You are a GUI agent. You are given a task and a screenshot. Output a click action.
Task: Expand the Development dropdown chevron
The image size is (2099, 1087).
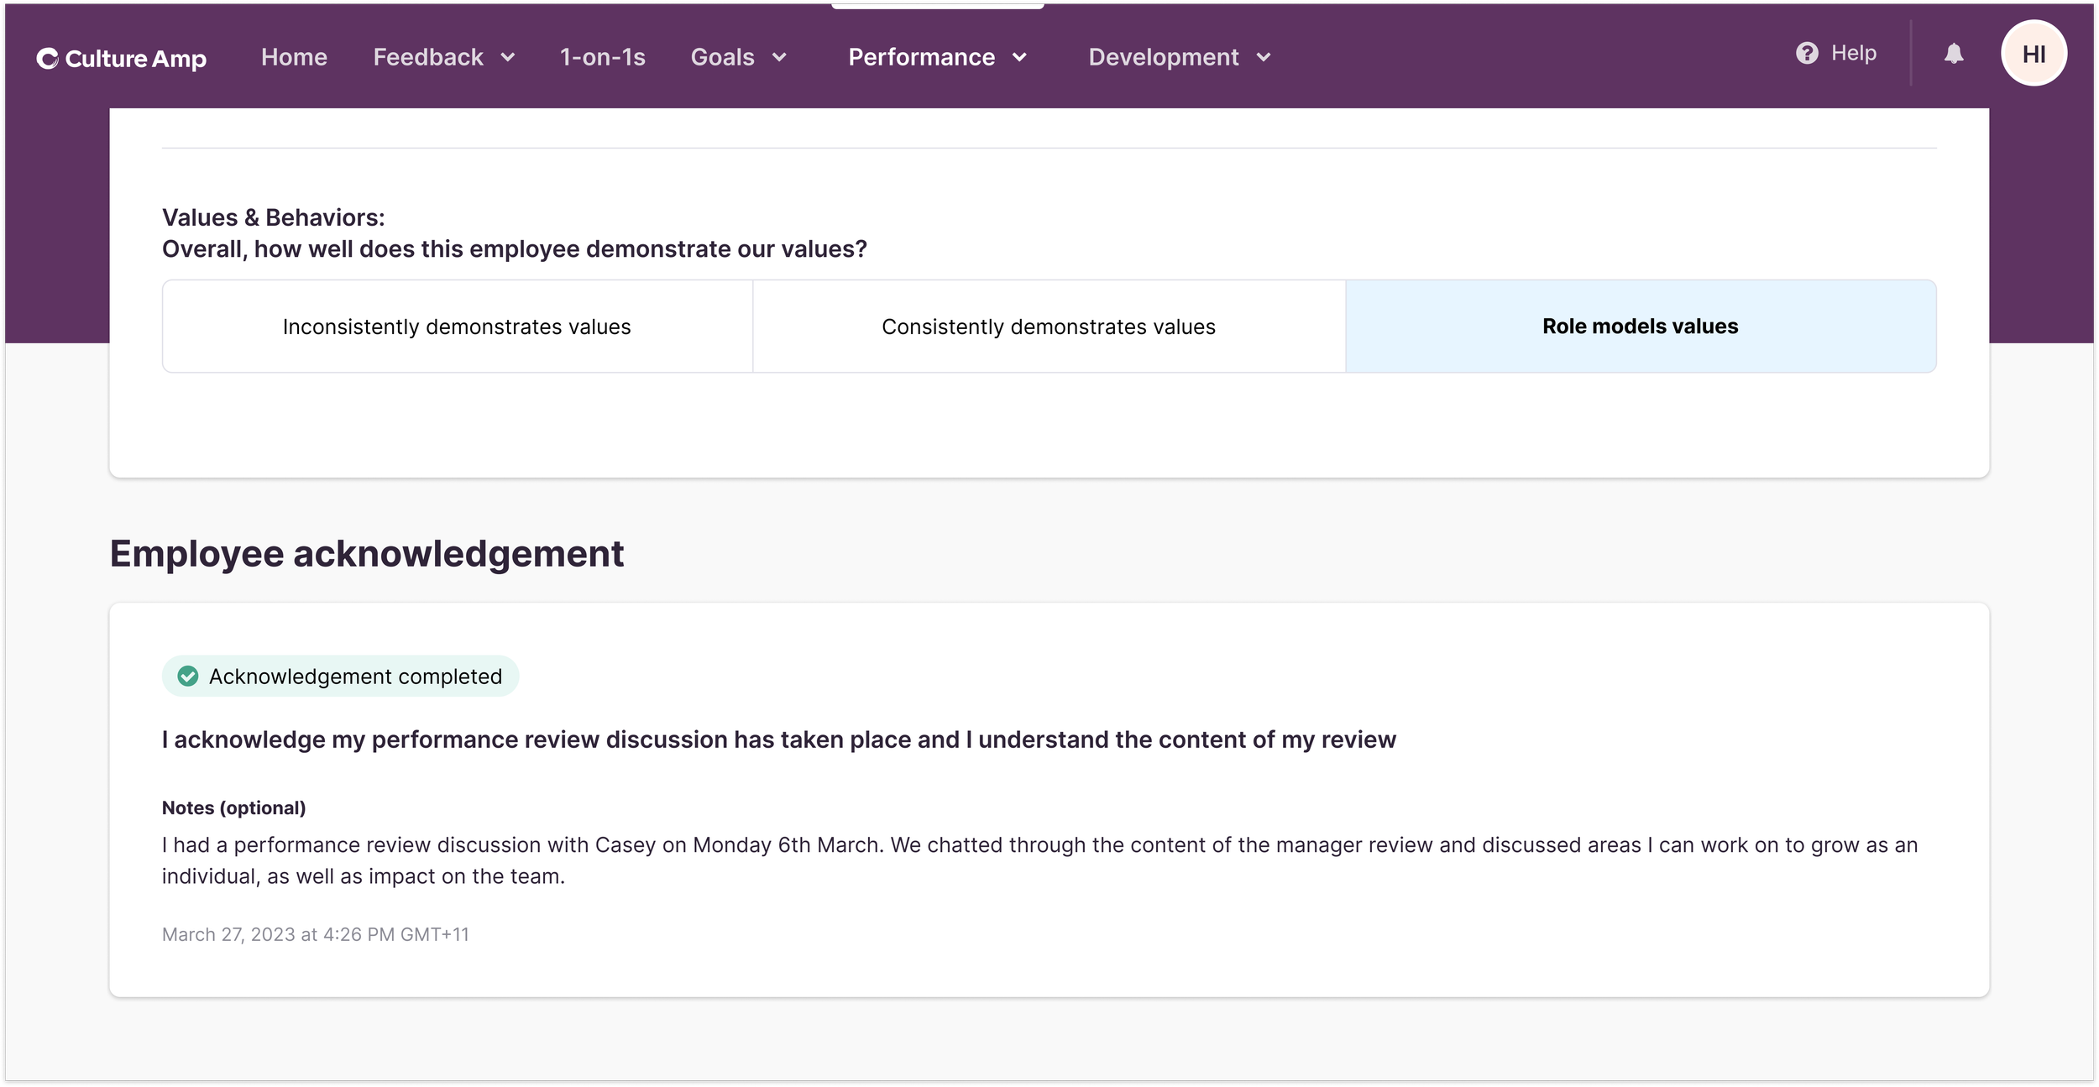[x=1264, y=57]
